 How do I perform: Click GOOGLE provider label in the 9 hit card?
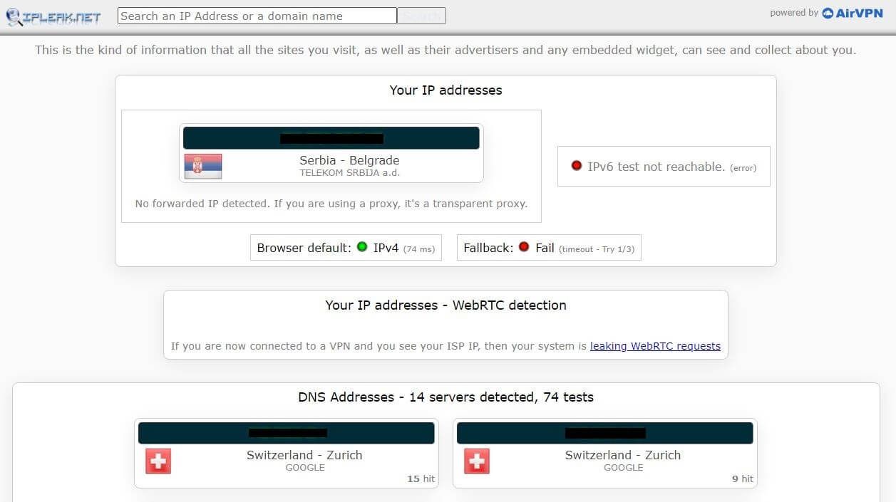624,468
